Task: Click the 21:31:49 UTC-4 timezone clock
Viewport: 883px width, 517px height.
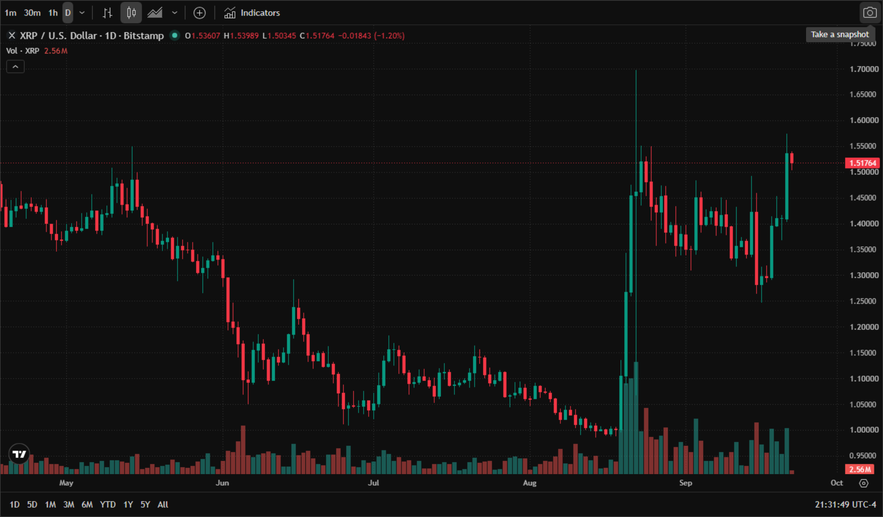Action: pos(845,504)
